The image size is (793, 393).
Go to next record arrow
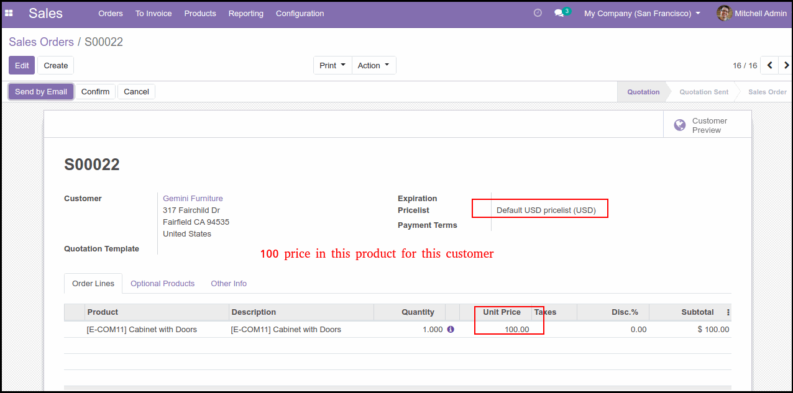coord(786,65)
